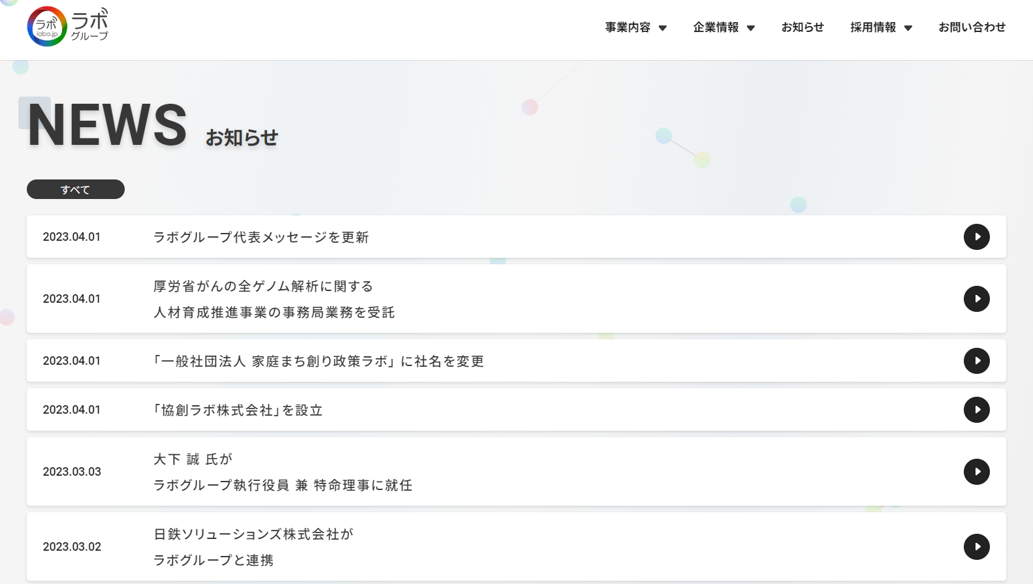This screenshot has height=584, width=1033.
Task: Click the 2023.03.03 date text
Action: click(x=72, y=472)
